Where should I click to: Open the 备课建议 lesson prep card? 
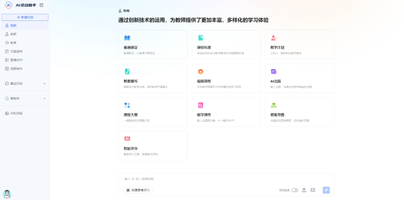pos(153,44)
